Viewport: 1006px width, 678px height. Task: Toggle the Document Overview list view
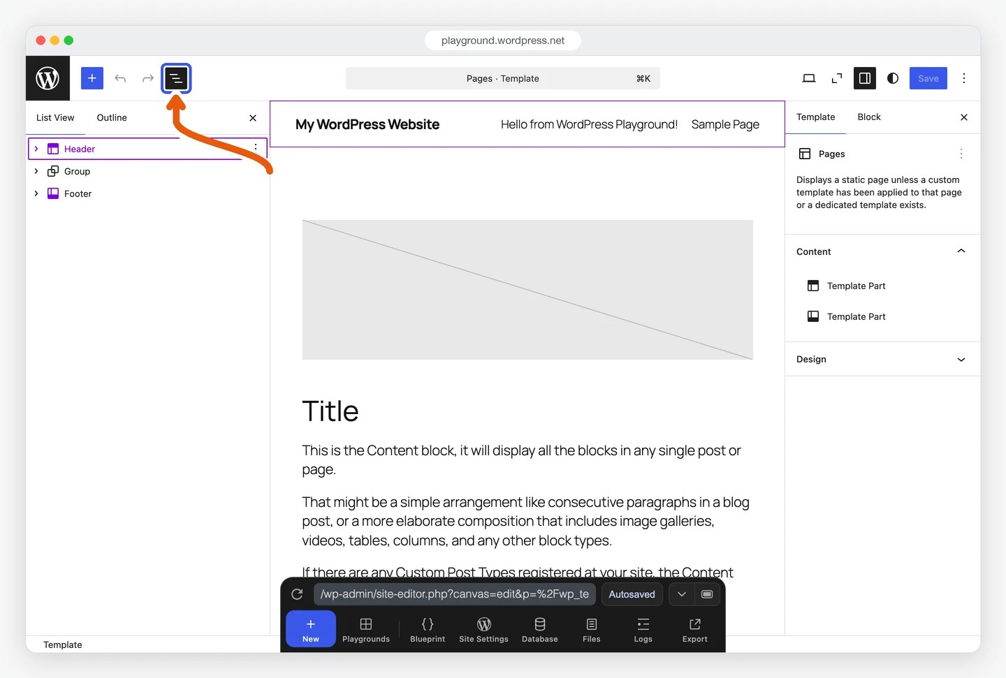point(176,78)
